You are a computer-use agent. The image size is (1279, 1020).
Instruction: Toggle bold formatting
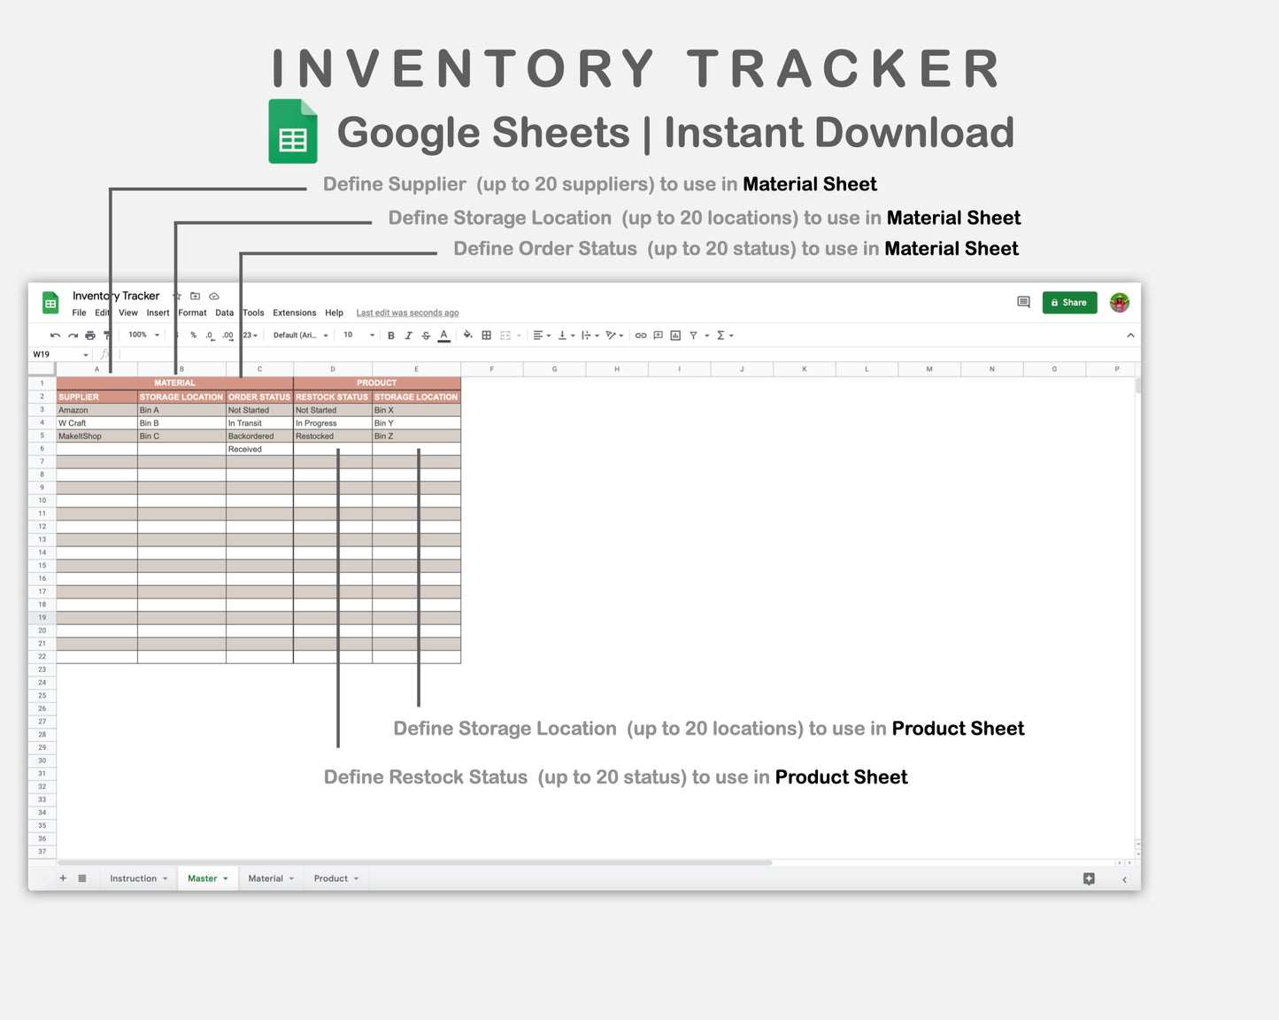(x=390, y=335)
